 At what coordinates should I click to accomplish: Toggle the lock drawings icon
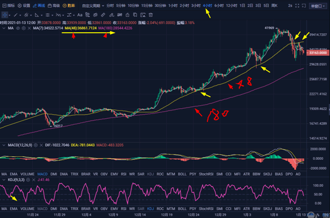[x=127, y=15]
